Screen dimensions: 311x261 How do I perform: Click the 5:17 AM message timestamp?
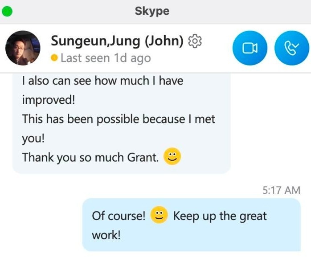click(281, 190)
